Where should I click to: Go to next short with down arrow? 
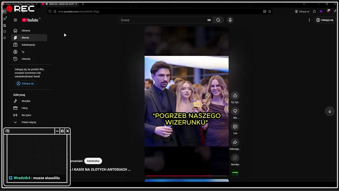pos(330,111)
